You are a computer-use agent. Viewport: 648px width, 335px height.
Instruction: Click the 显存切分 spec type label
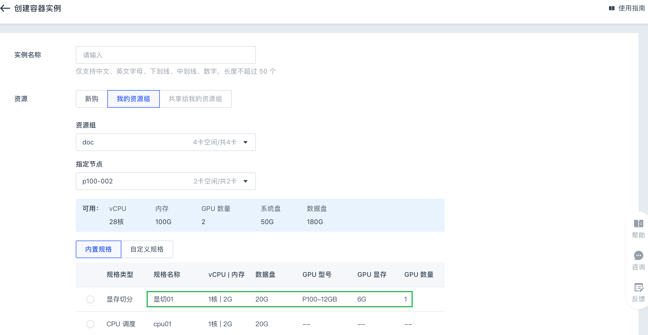click(x=120, y=299)
